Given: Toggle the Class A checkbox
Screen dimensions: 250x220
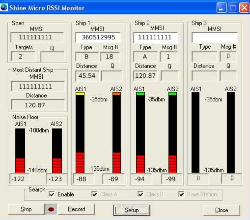Looking at the screenshot, I should [94, 194].
